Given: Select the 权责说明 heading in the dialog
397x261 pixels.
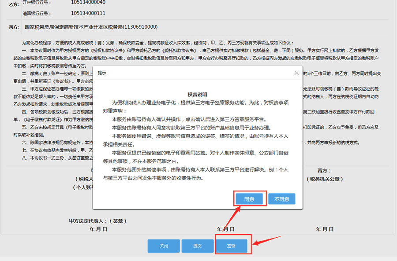Looking at the screenshot, I should 197,94.
